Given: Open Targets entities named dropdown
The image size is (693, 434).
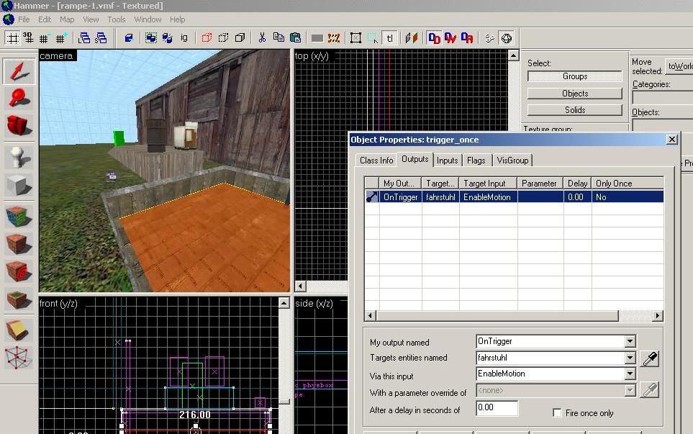Looking at the screenshot, I should tap(630, 358).
